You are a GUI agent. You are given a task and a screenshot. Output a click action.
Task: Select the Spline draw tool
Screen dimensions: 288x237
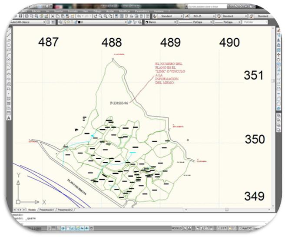click(9, 69)
